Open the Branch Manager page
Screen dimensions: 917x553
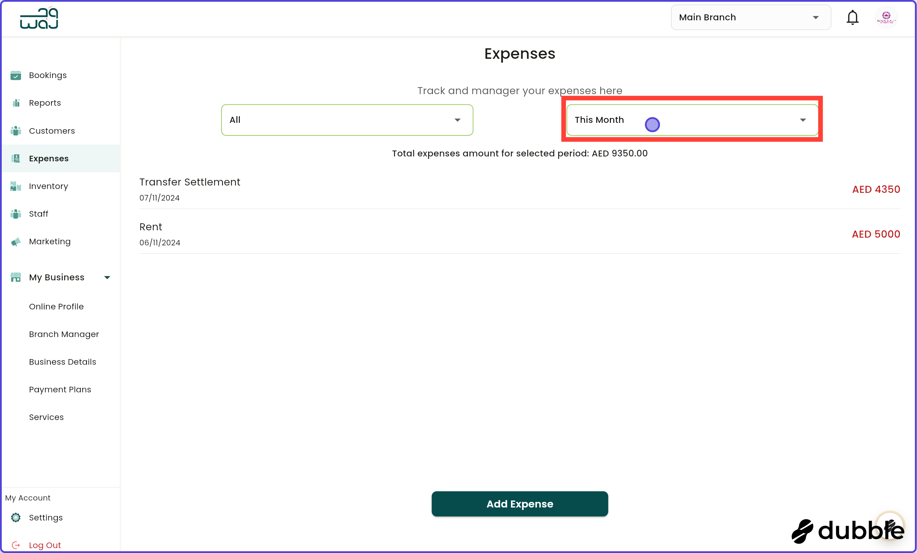[x=64, y=334]
